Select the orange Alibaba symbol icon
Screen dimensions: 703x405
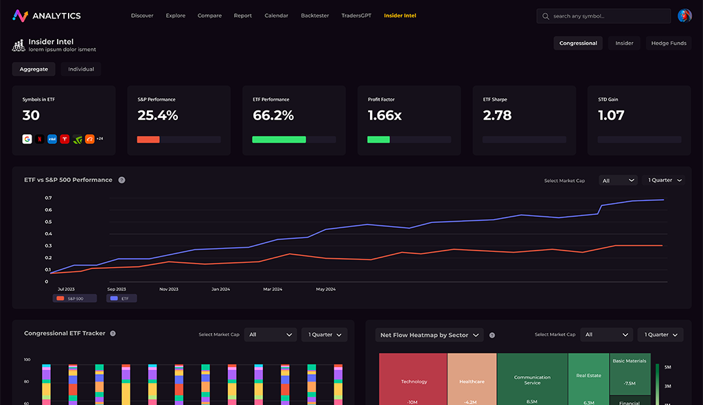pos(90,139)
